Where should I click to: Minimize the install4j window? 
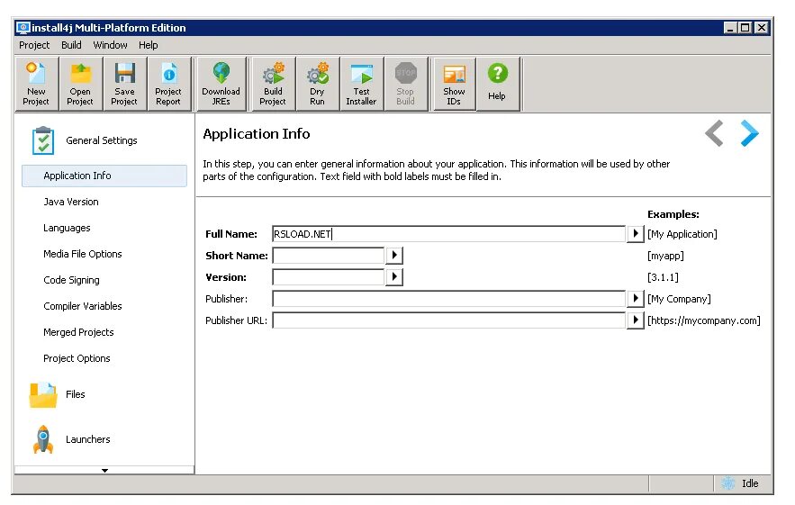pos(729,28)
